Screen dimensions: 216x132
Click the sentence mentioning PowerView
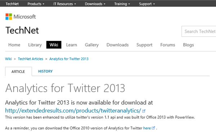100,117
